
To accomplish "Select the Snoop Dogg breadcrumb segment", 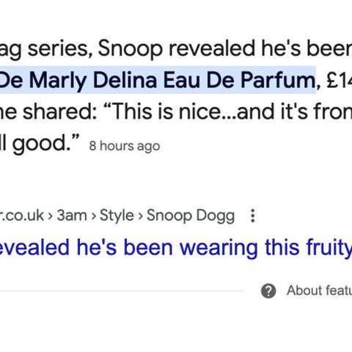I will click(191, 216).
